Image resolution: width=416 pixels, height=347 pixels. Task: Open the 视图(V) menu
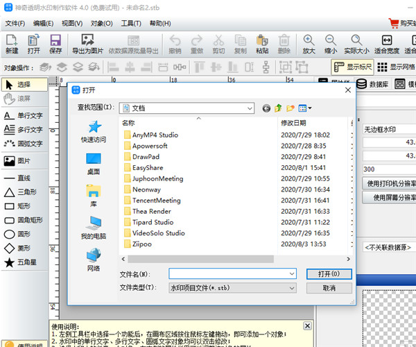coord(72,24)
